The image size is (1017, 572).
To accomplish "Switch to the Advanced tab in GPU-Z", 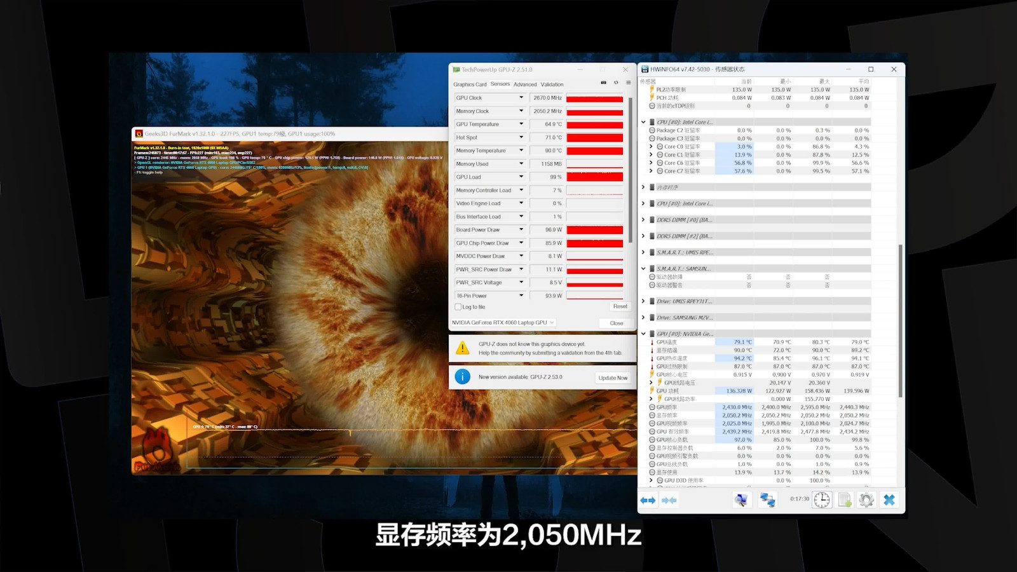I will click(x=525, y=85).
